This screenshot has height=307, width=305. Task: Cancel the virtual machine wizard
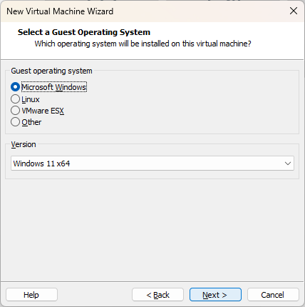pyautogui.click(x=273, y=295)
